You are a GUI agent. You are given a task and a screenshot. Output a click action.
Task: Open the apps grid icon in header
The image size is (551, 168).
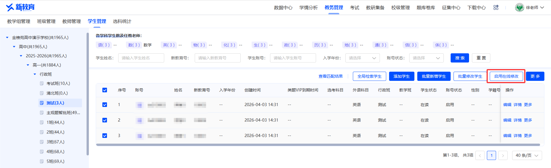[496, 7]
